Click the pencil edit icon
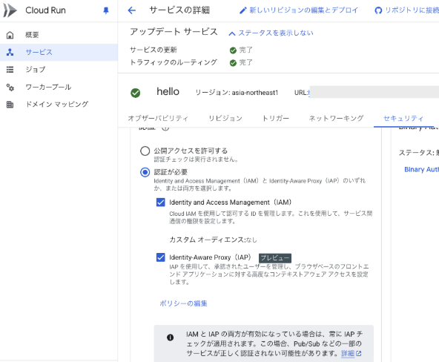Viewport: 439px width, 362px height. point(242,10)
